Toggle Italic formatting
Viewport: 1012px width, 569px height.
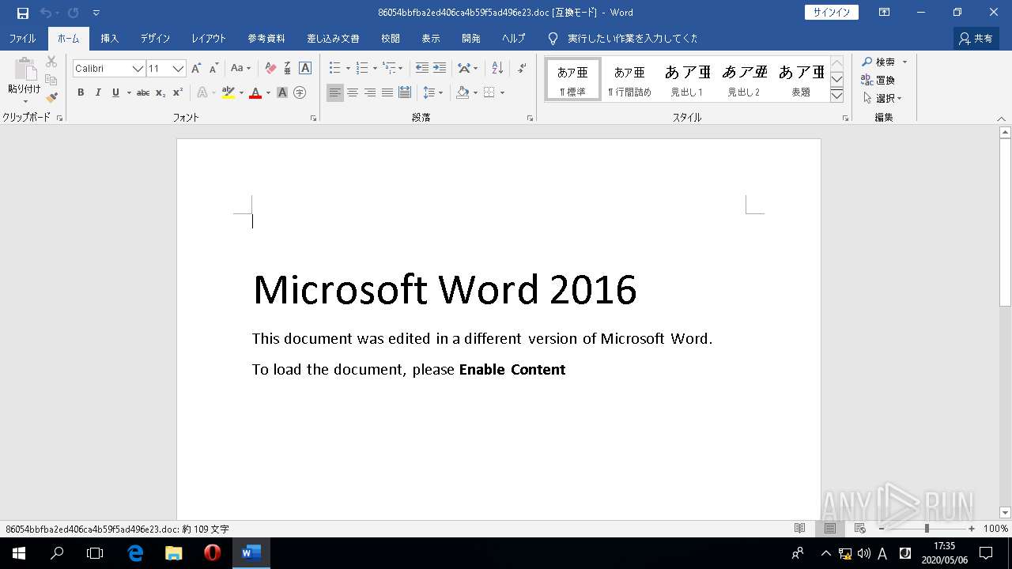tap(98, 92)
